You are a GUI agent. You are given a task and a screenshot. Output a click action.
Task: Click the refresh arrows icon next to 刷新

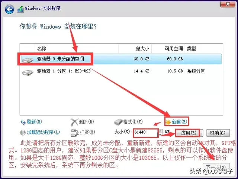[x=23, y=122]
